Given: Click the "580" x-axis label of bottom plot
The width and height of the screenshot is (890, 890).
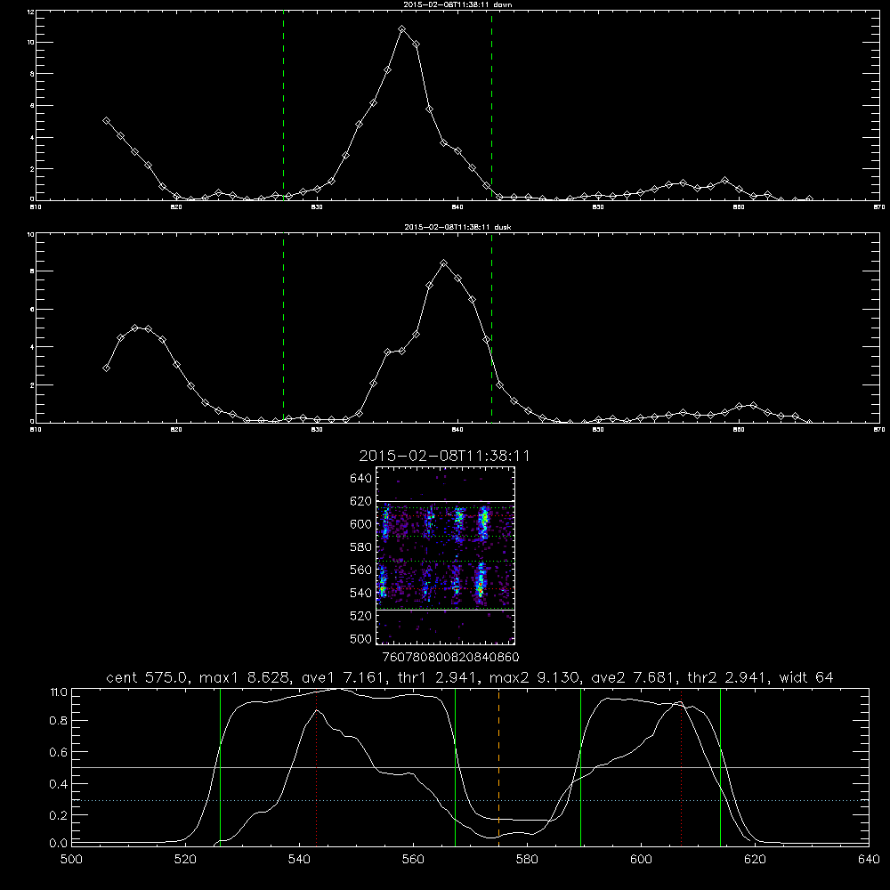Looking at the screenshot, I should pos(527,860).
